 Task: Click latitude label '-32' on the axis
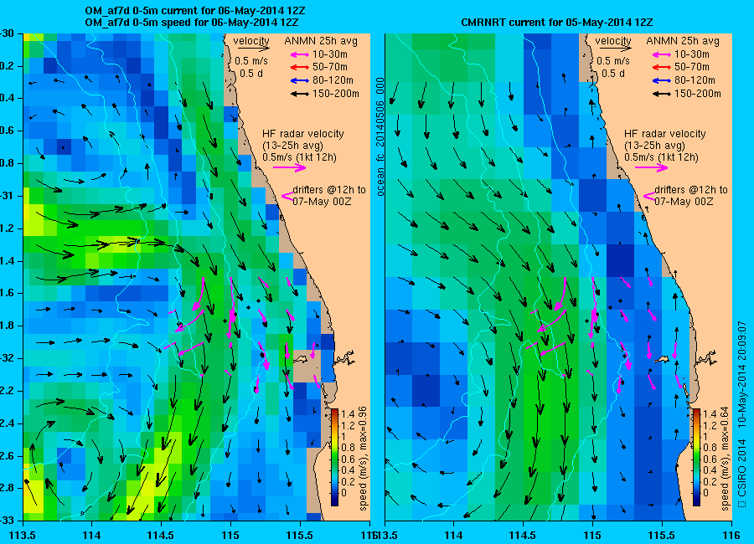tap(7, 358)
